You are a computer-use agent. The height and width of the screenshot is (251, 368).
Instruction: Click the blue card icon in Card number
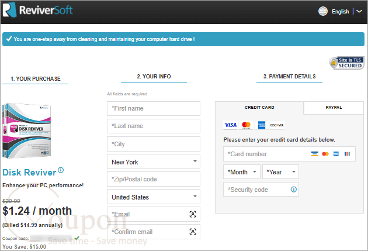point(336,154)
